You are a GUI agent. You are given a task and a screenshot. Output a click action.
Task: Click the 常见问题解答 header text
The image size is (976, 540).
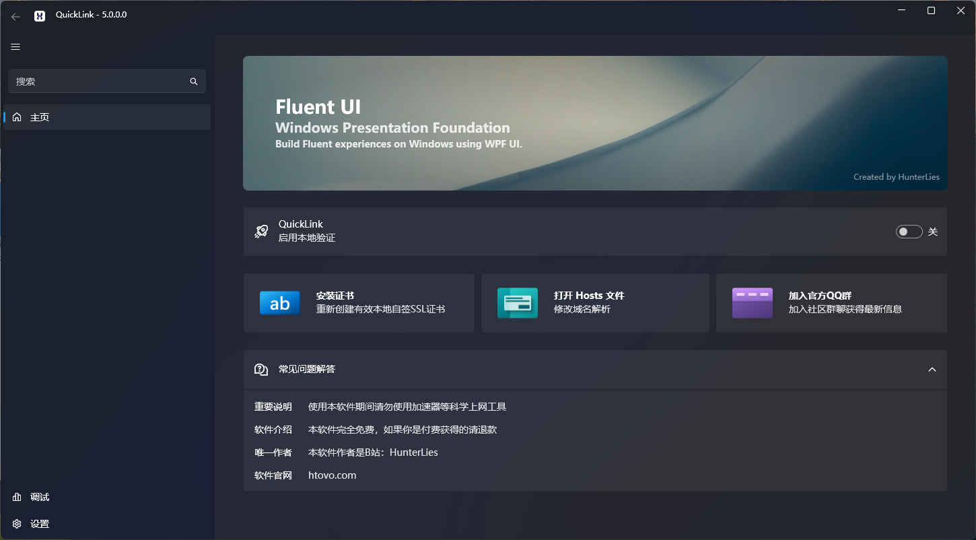click(307, 369)
